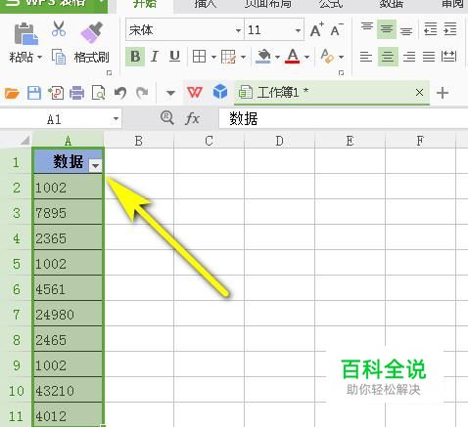The image size is (468, 427).
Task: Click cell containing 7895
Action: pos(68,212)
